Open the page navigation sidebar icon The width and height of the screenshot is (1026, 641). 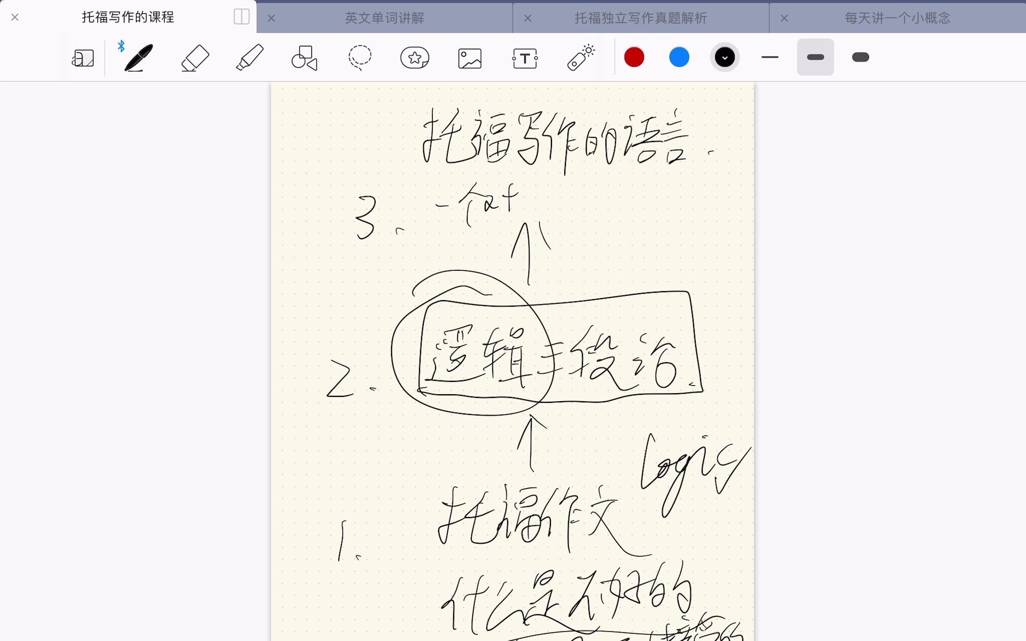[83, 57]
